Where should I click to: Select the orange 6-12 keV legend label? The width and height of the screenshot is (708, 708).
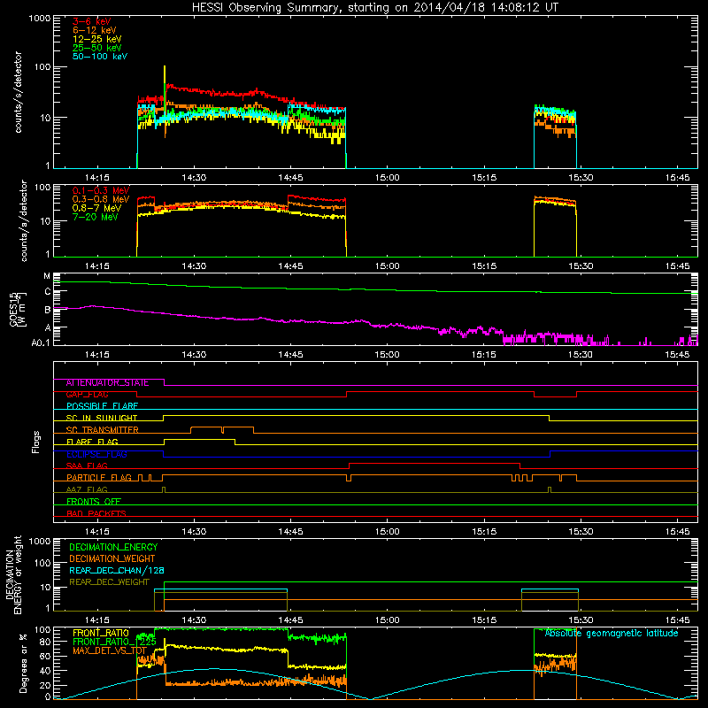pyautogui.click(x=95, y=30)
